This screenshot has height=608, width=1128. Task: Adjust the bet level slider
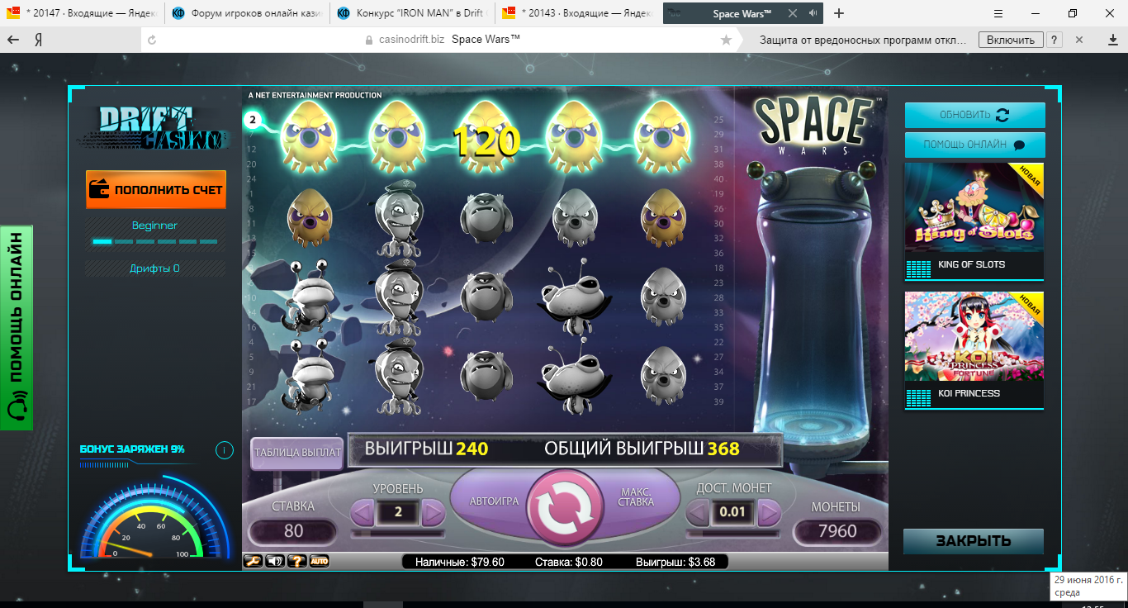[x=398, y=534]
